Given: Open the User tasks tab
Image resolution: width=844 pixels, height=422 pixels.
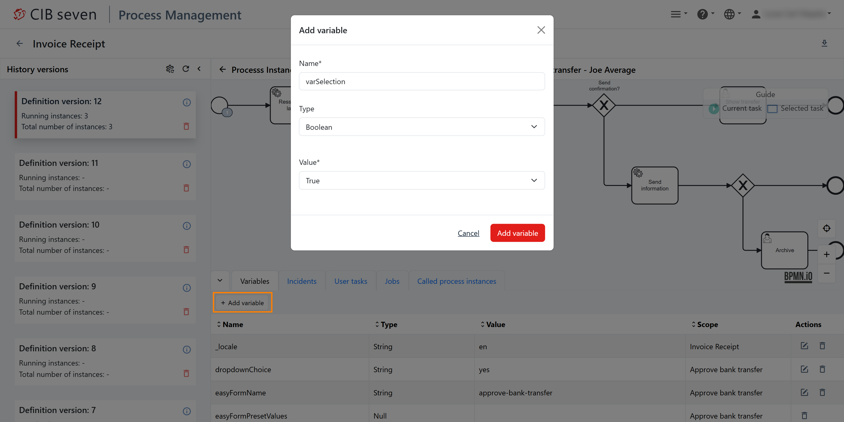Looking at the screenshot, I should tap(350, 281).
